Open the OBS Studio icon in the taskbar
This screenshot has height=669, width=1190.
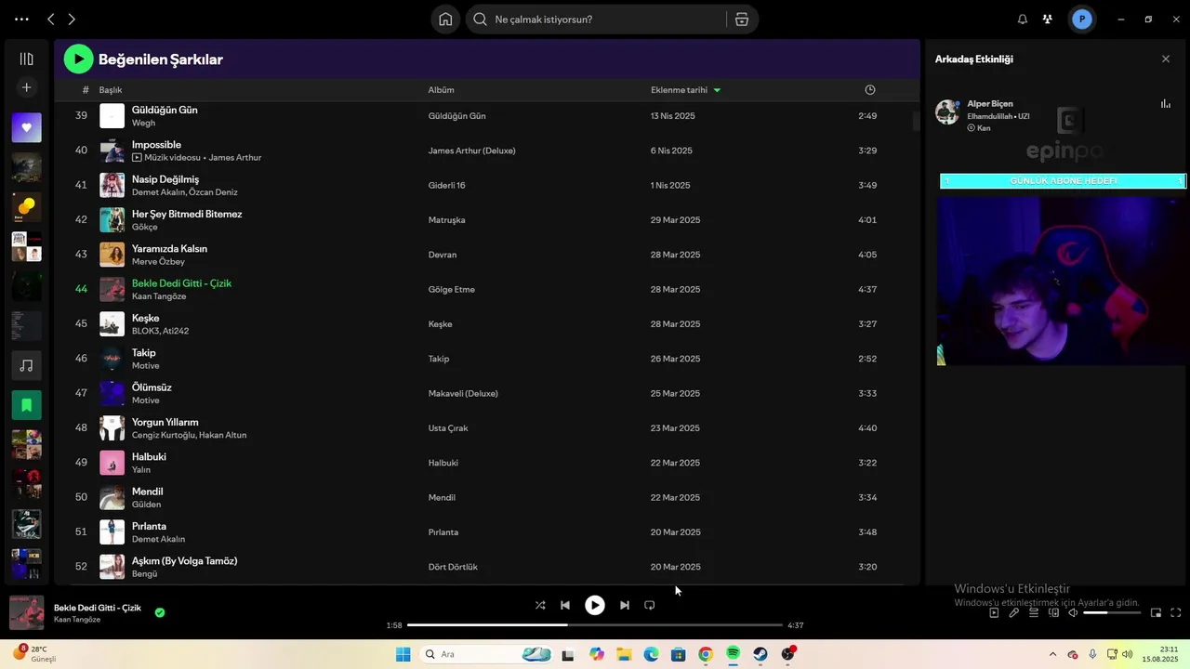tap(788, 654)
